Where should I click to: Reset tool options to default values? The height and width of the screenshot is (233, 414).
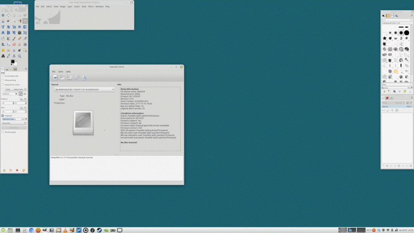pyautogui.click(x=24, y=170)
